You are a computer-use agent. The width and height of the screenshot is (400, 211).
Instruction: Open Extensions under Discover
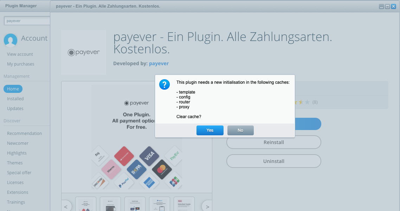point(18,192)
